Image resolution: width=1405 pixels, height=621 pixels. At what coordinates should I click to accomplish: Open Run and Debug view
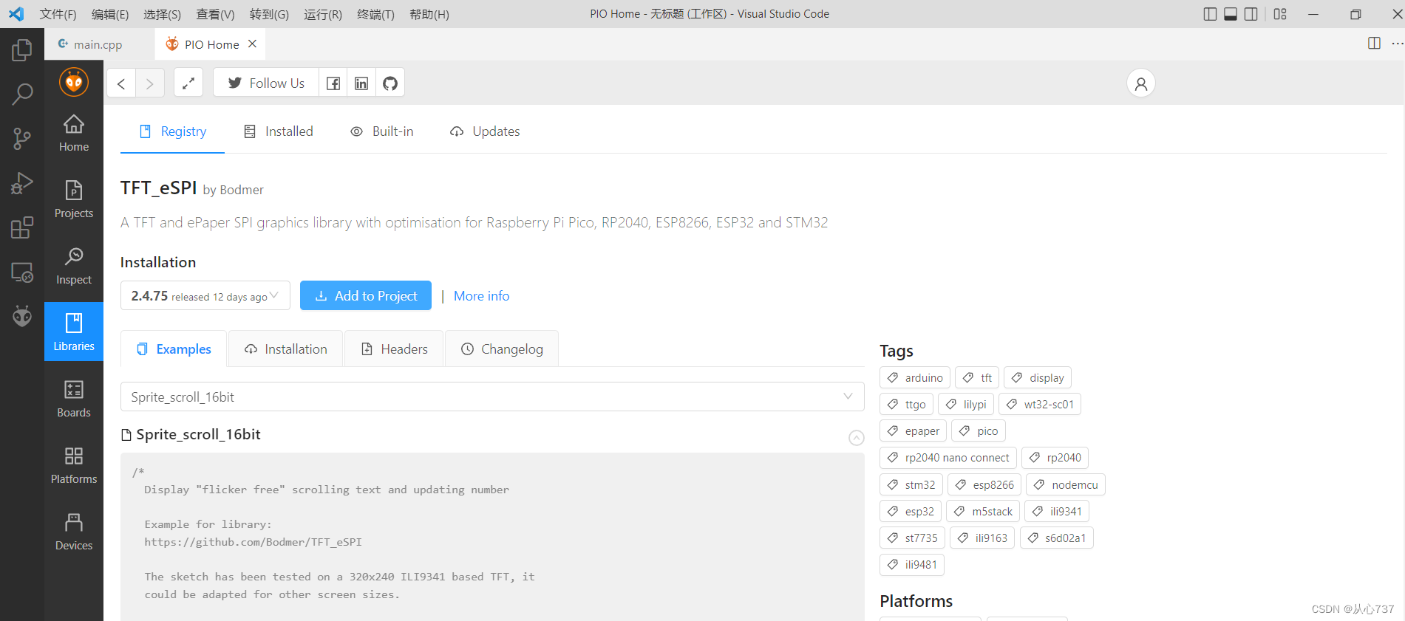22,182
